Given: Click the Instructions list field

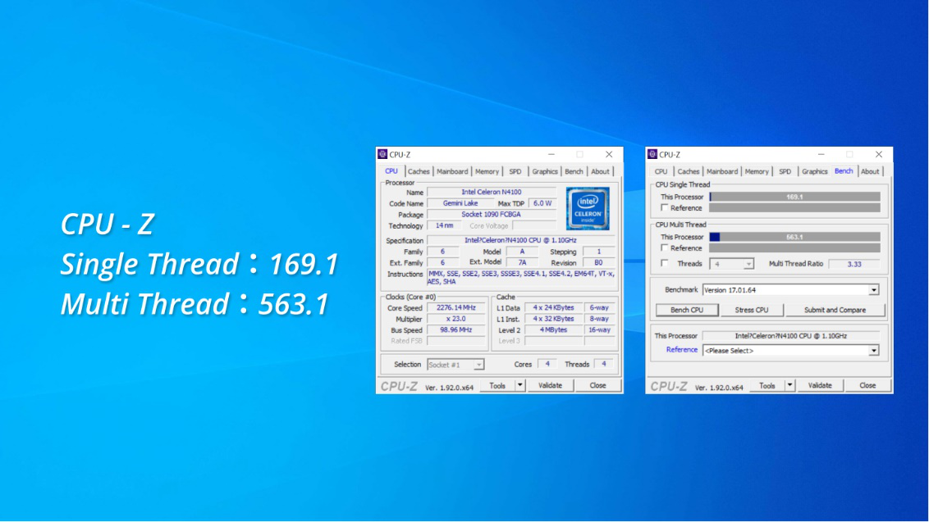Looking at the screenshot, I should tap(522, 278).
